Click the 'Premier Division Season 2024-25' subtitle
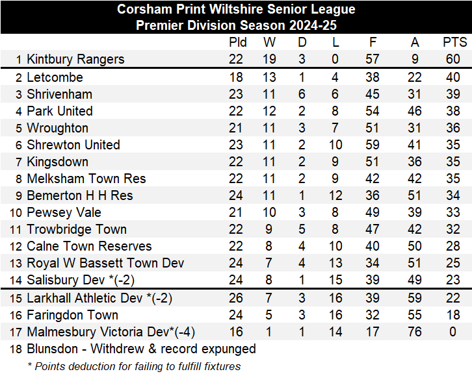Image resolution: width=472 pixels, height=374 pixels. (x=236, y=25)
